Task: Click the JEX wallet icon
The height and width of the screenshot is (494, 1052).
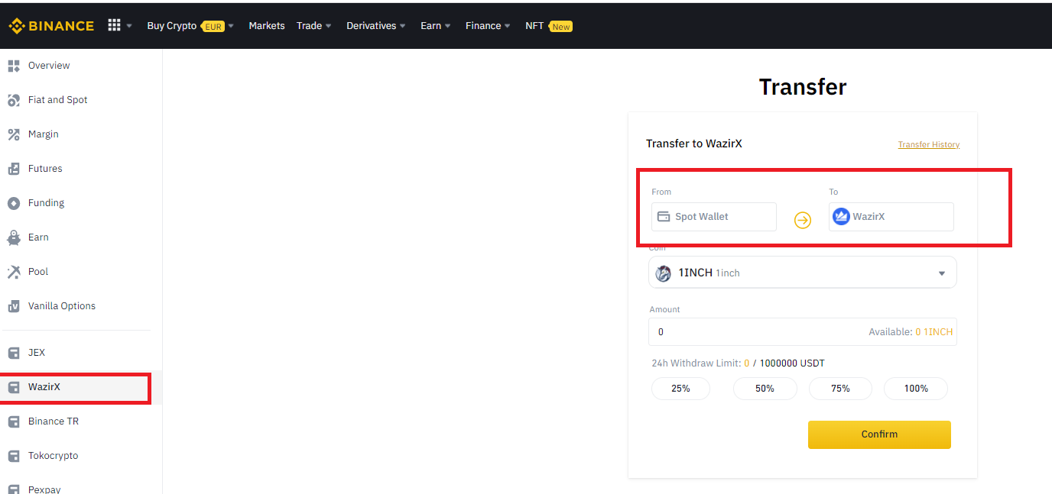Action: (x=14, y=353)
